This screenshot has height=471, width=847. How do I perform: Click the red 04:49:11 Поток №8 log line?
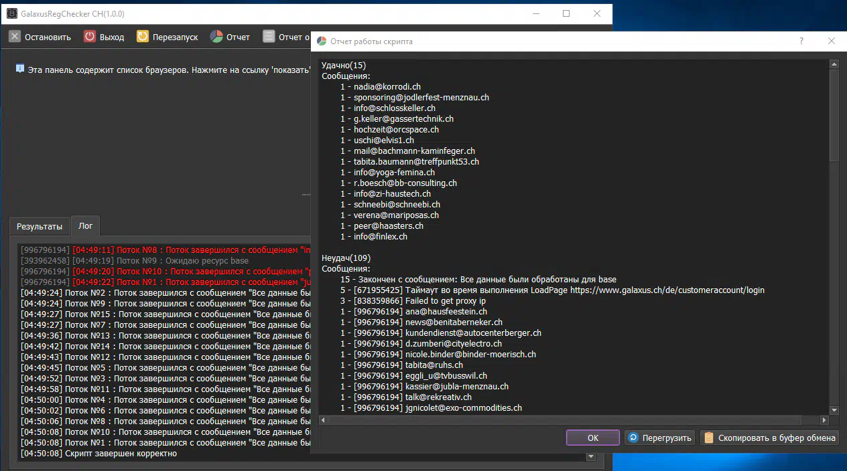coord(165,250)
